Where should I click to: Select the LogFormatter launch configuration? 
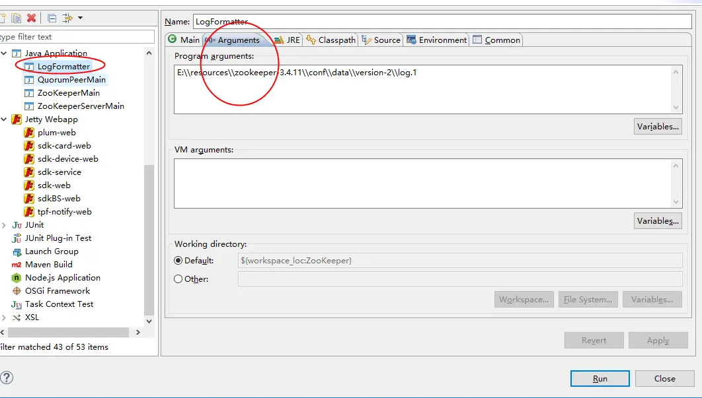coord(63,66)
